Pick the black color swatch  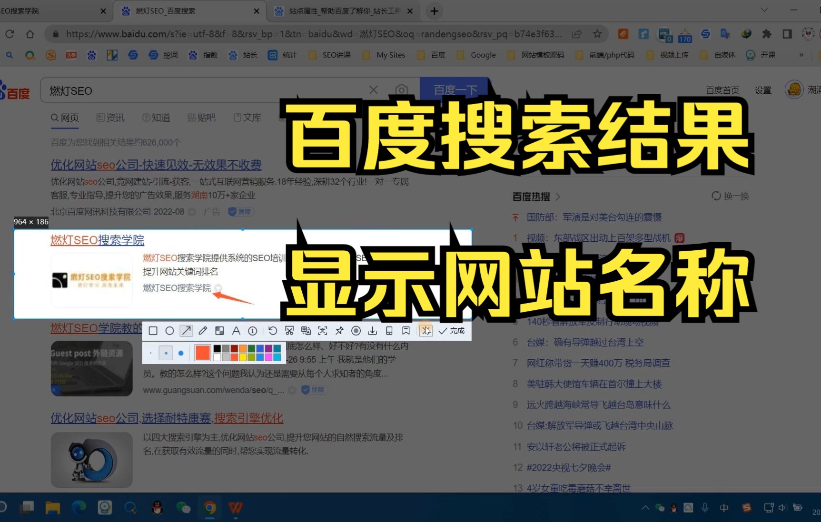pyautogui.click(x=217, y=349)
